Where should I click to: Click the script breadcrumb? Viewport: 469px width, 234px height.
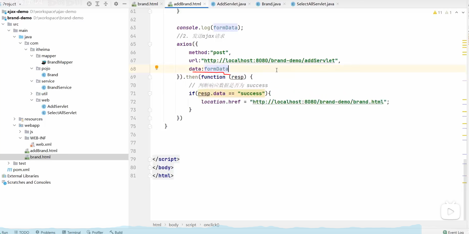191,225
